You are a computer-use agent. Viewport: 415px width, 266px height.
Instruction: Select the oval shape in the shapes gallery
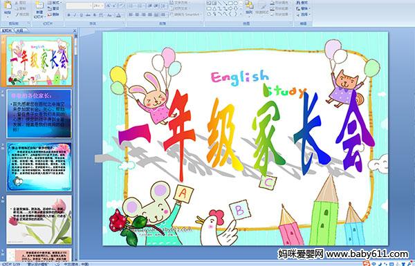click(x=236, y=3)
